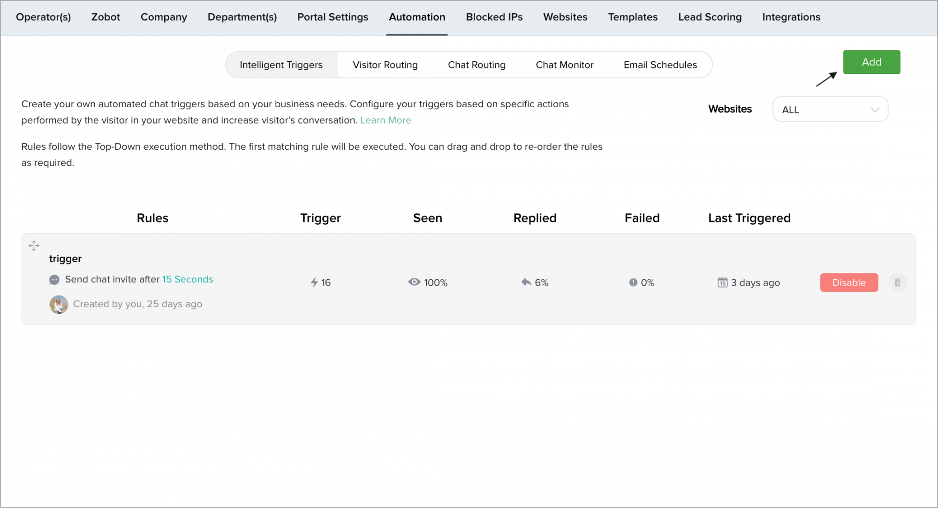Viewport: 938px width, 508px height.
Task: Click the failed exclamation icon beside 0%
Action: (x=633, y=282)
